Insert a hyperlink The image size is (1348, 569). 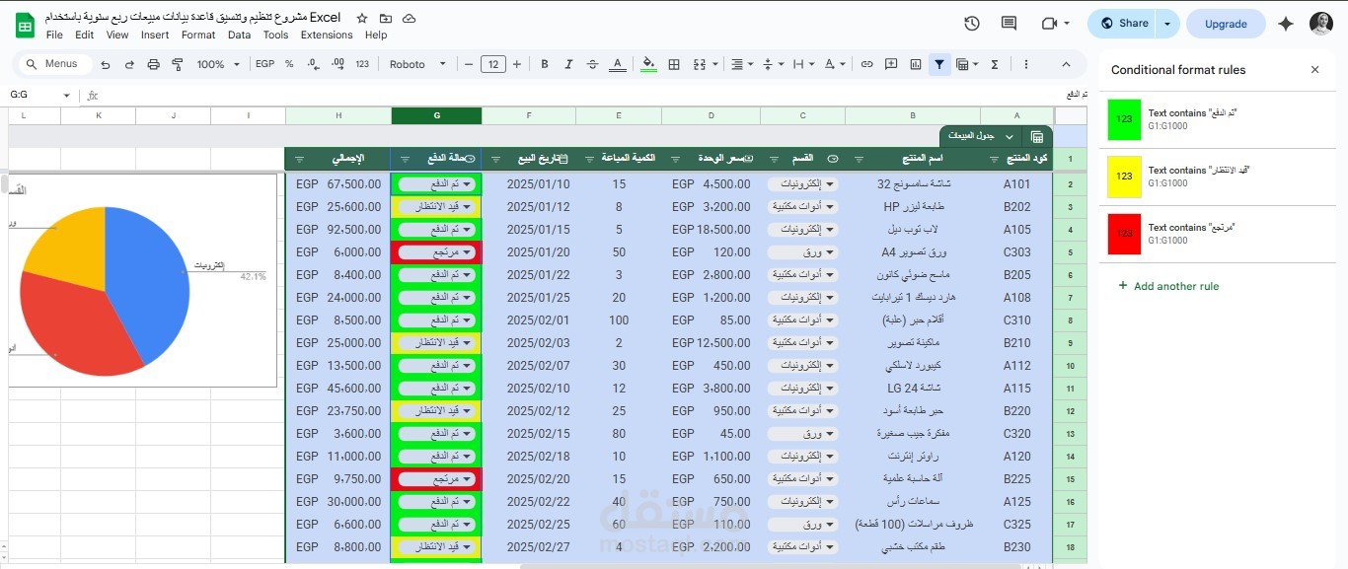tap(866, 64)
